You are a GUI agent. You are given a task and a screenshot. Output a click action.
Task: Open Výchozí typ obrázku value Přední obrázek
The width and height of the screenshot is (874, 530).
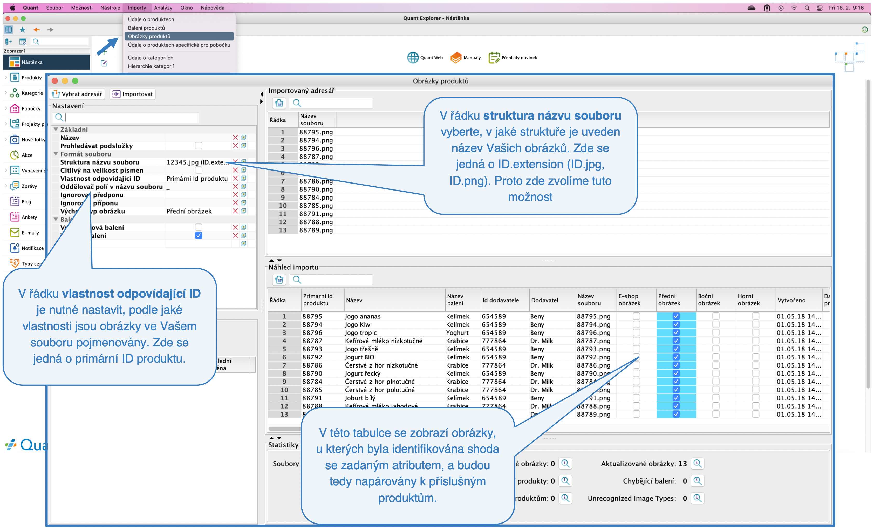[x=198, y=211]
